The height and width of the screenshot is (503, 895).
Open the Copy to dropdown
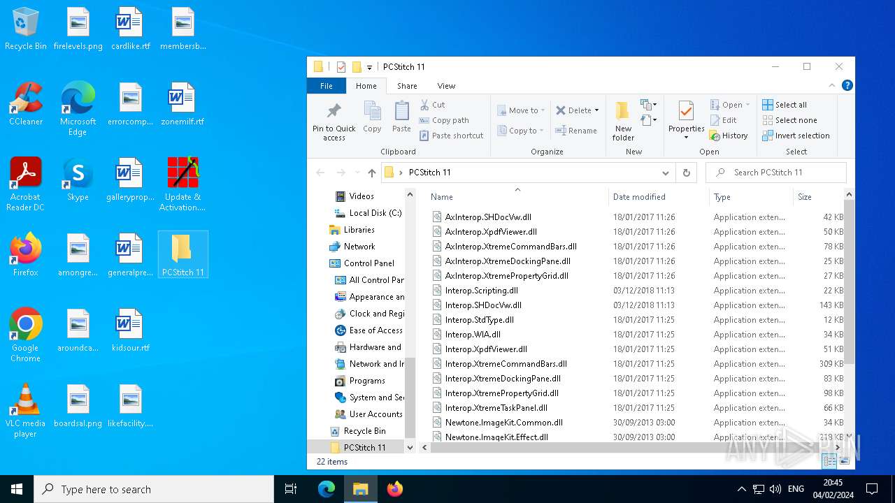pyautogui.click(x=521, y=131)
